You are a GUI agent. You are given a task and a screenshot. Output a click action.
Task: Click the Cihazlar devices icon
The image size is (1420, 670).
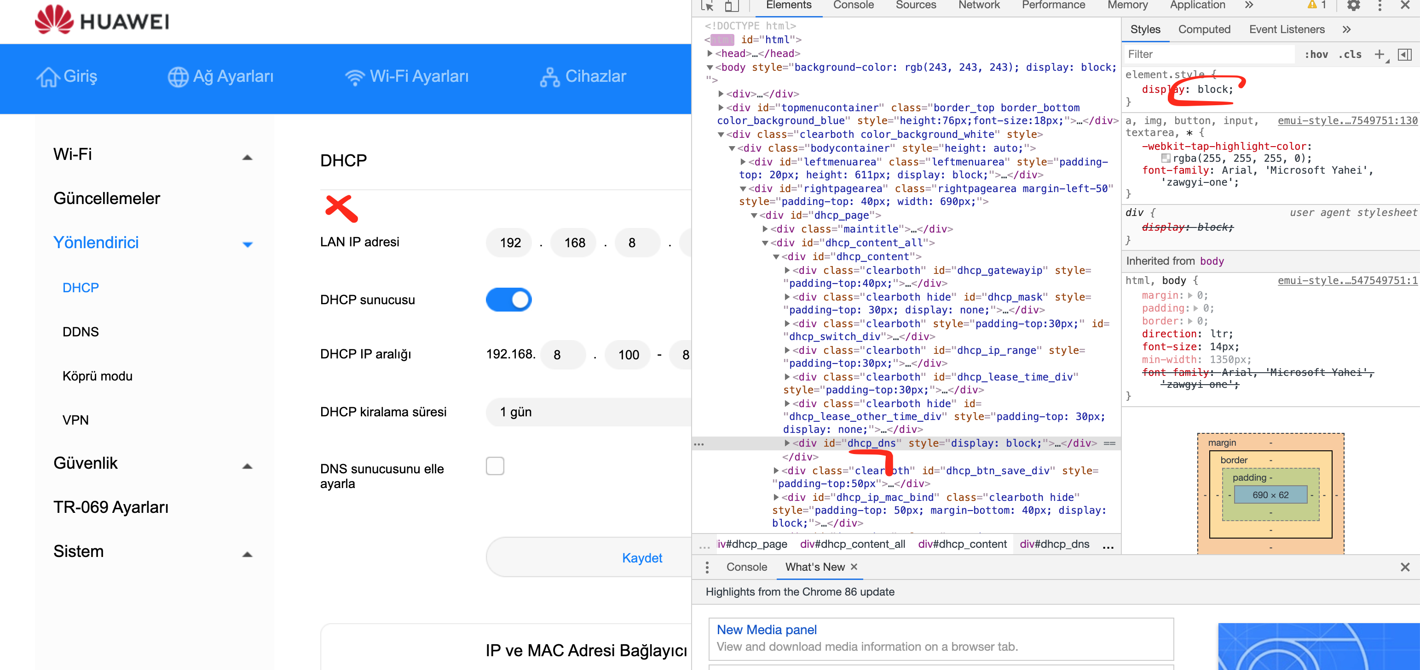549,77
